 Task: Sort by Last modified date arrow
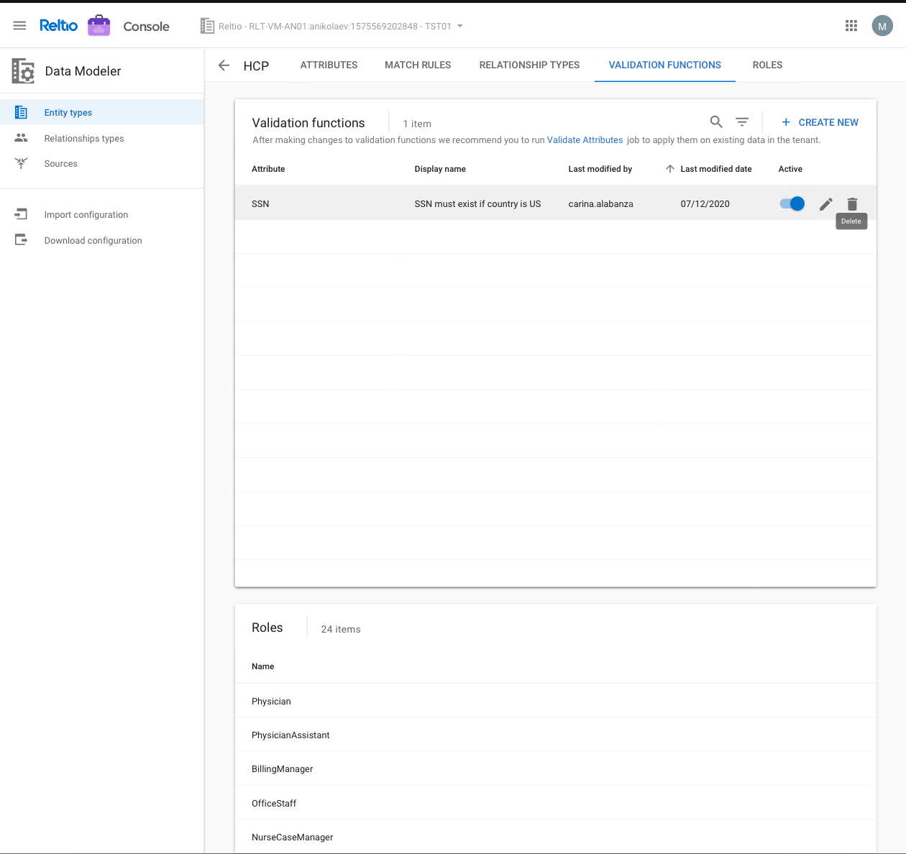[x=670, y=169]
